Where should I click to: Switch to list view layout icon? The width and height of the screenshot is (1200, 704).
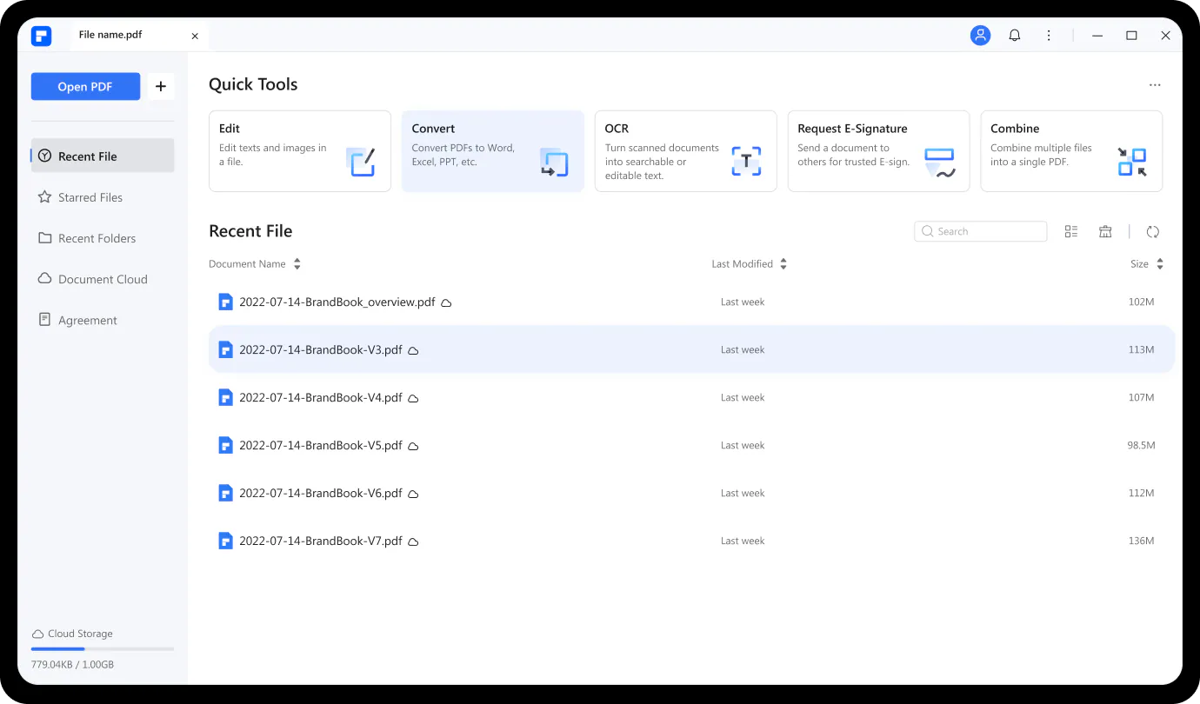click(1071, 232)
